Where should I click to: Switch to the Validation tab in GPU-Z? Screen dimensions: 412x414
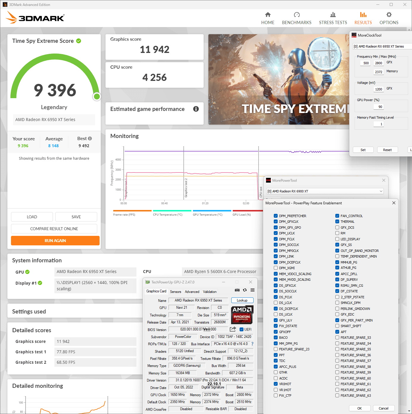pos(210,292)
